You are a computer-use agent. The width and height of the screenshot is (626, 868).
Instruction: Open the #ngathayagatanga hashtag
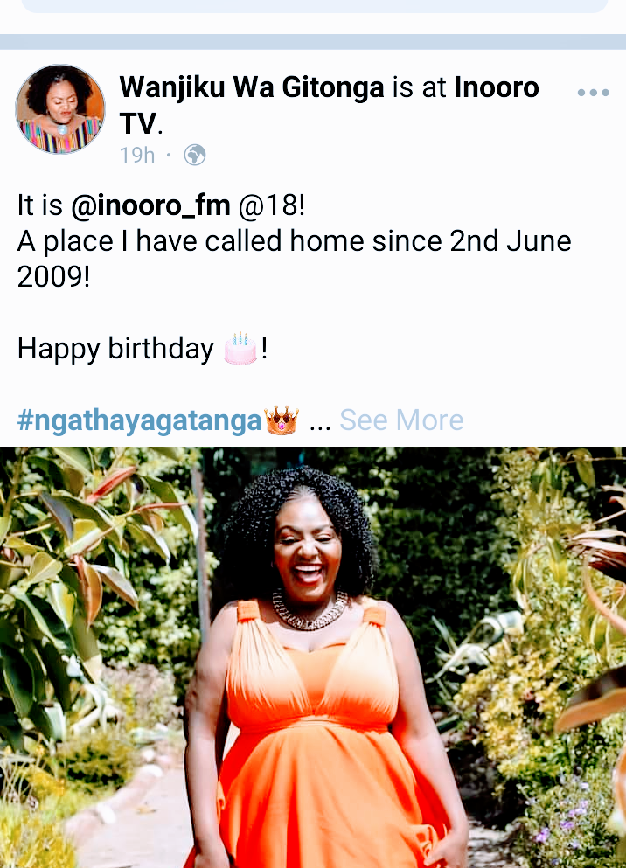pos(140,420)
